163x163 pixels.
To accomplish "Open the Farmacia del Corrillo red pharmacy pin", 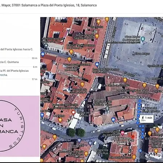I will [x=73, y=112].
